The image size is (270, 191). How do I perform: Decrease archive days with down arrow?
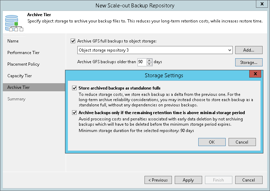click(x=149, y=64)
